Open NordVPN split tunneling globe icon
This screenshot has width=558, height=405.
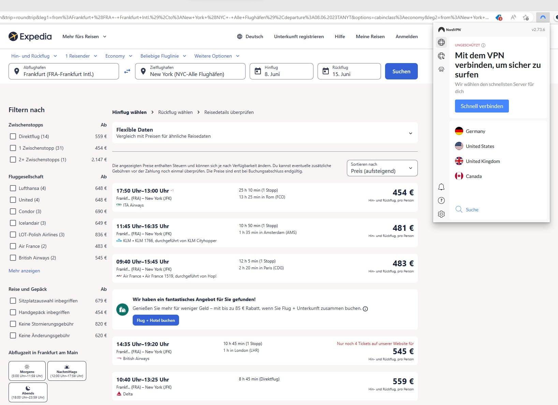pyautogui.click(x=441, y=56)
